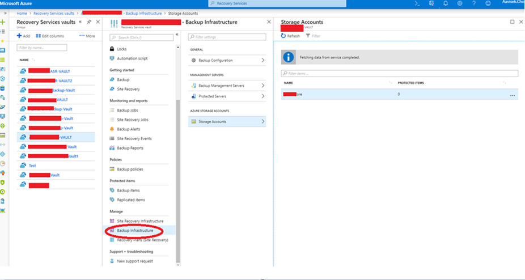Open Backup Infrastructure menu item
This screenshot has width=525, height=280.
point(135,231)
